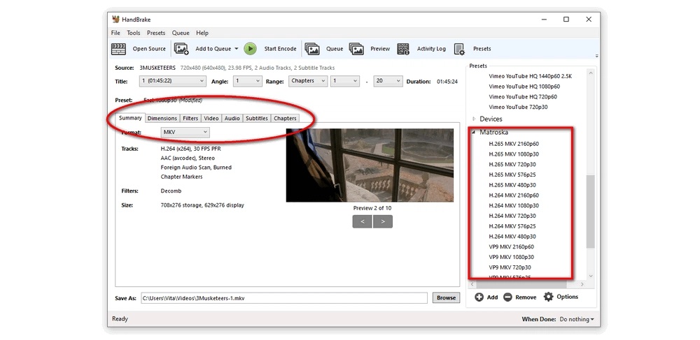700x340 pixels.
Task: Open preset Options gear icon
Action: [x=548, y=297]
